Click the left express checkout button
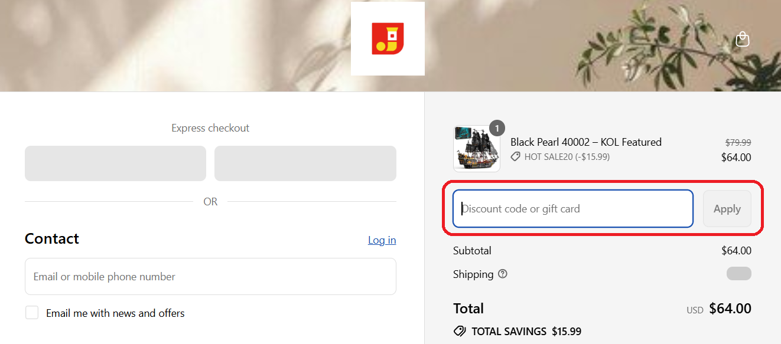Image resolution: width=781 pixels, height=344 pixels. 115,163
